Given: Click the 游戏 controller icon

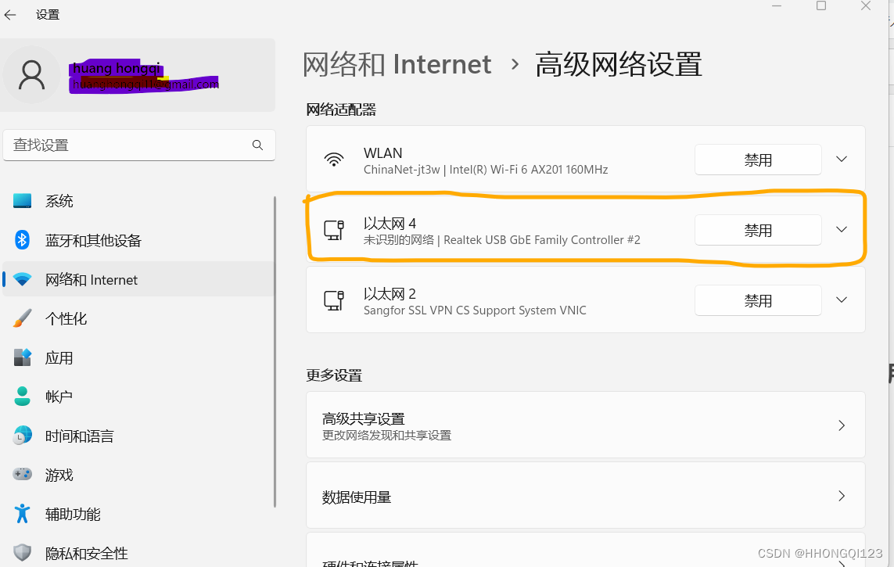Looking at the screenshot, I should point(22,475).
